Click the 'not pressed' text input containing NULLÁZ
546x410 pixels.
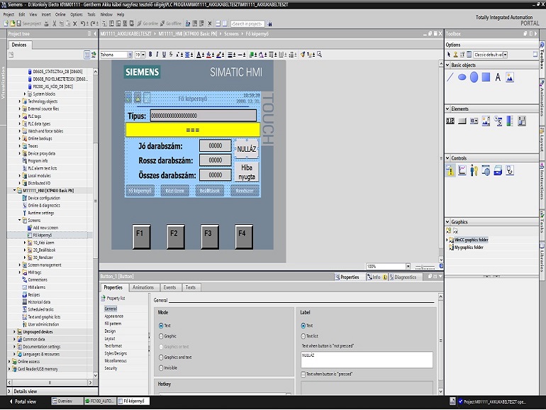367,360
